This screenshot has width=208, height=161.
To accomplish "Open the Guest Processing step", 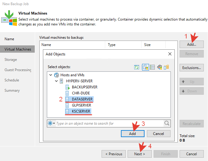I will [18, 70].
